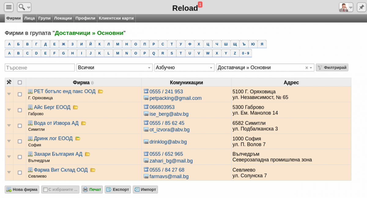Expand row menu for Захари България АД

click(9, 157)
